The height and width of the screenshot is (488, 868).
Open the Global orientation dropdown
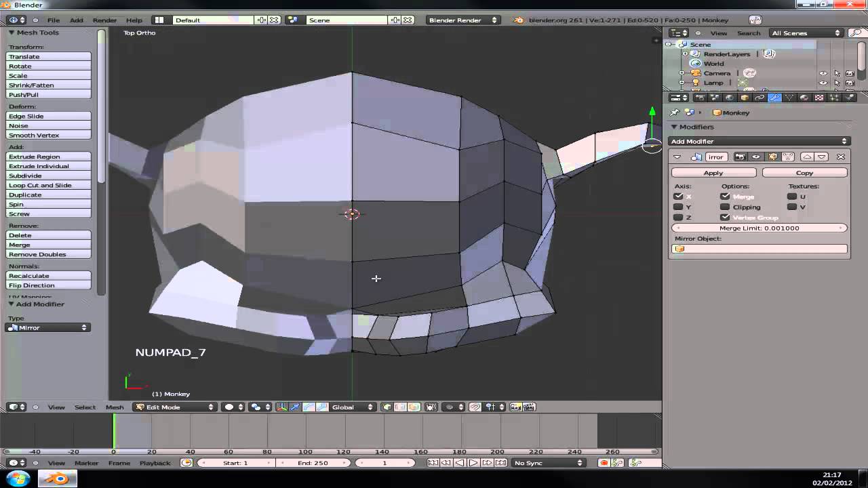click(x=352, y=407)
